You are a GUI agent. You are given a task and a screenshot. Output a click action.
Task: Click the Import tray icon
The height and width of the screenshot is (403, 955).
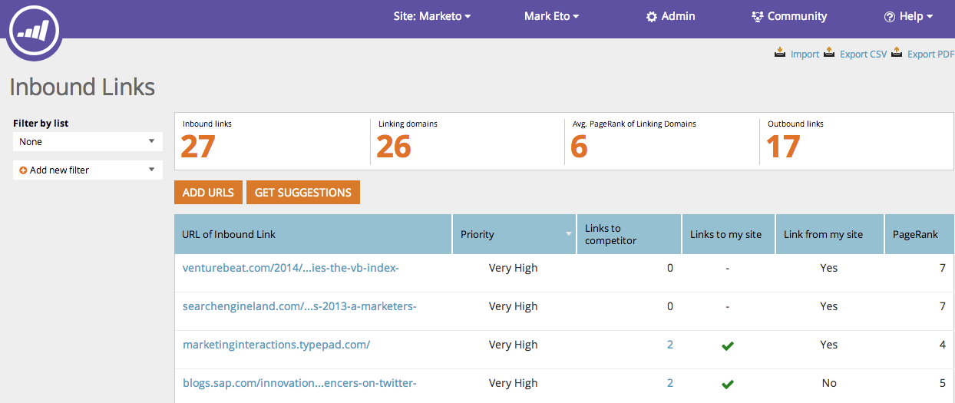pos(780,53)
